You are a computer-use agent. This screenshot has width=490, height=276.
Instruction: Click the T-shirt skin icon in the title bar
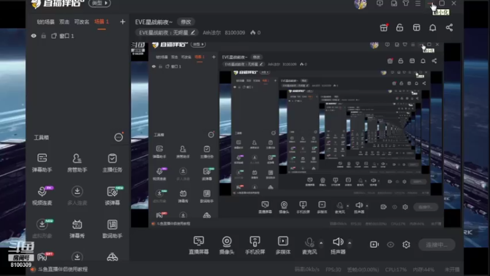click(405, 4)
